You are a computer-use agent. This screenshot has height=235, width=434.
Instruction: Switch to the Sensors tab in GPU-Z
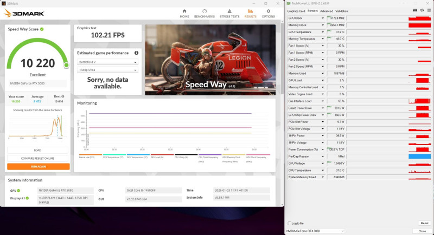312,11
